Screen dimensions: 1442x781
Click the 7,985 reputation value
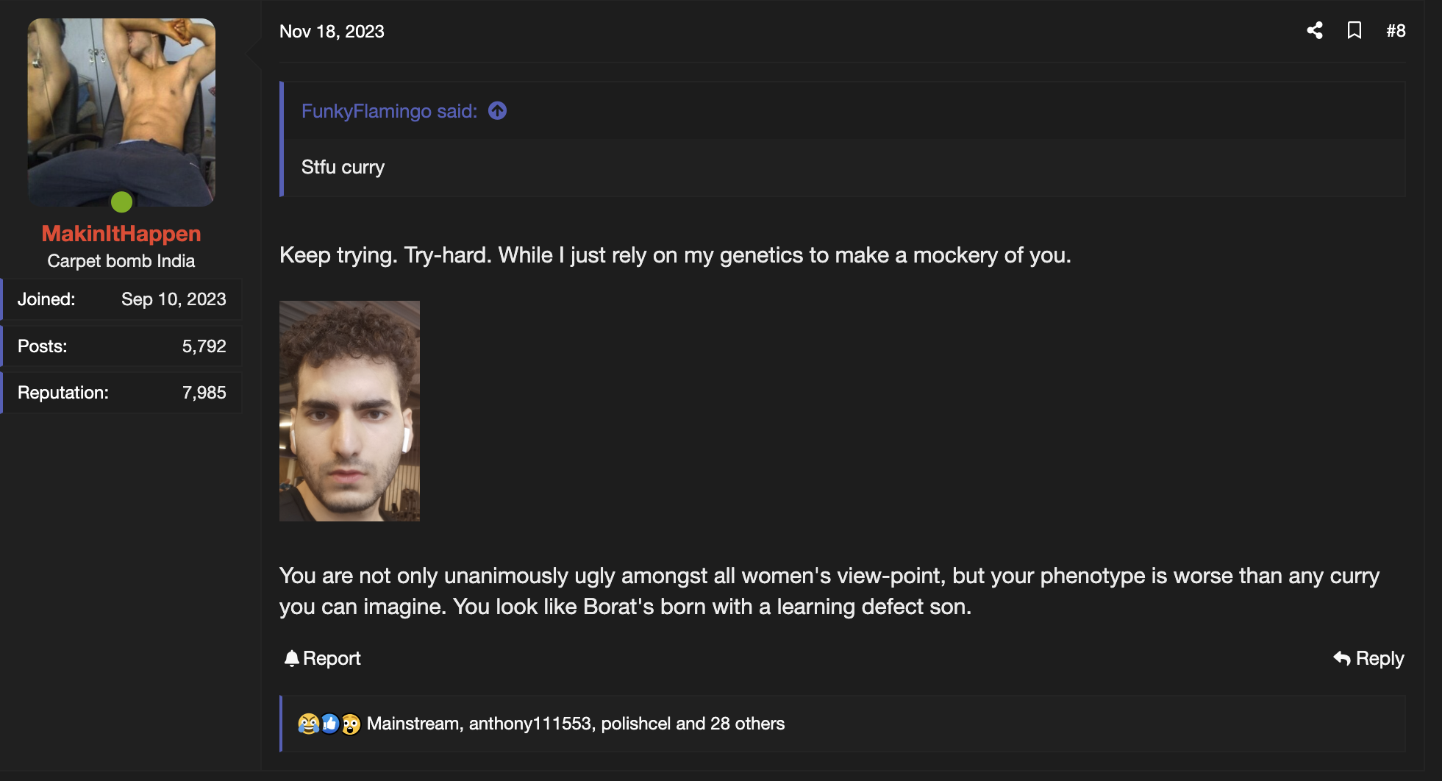pyautogui.click(x=204, y=393)
